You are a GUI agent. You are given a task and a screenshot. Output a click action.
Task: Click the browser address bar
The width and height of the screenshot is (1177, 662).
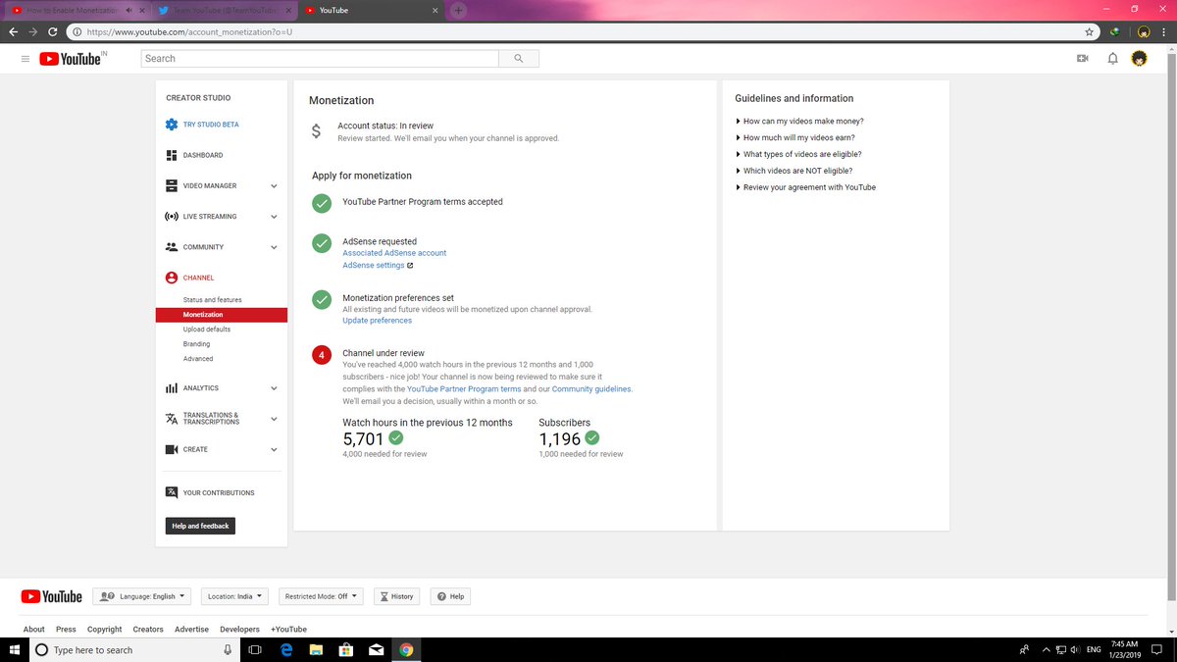click(x=584, y=31)
